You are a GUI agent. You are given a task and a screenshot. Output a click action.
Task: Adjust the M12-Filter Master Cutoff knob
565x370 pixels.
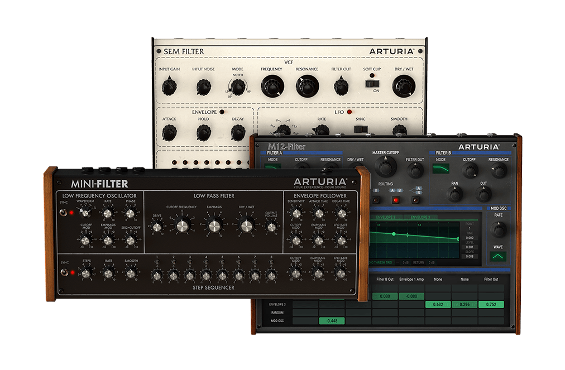point(386,167)
